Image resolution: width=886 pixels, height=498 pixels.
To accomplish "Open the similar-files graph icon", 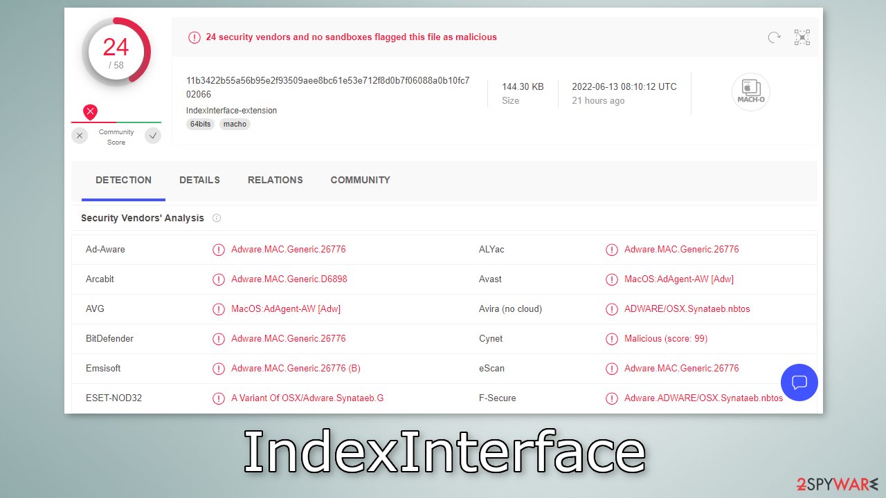I will pos(802,37).
